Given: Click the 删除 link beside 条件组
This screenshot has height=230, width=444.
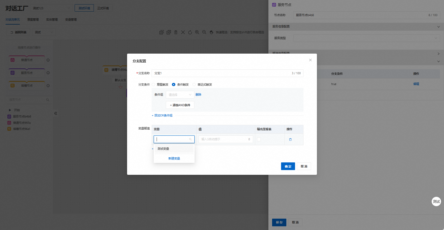Looking at the screenshot, I should (198, 95).
